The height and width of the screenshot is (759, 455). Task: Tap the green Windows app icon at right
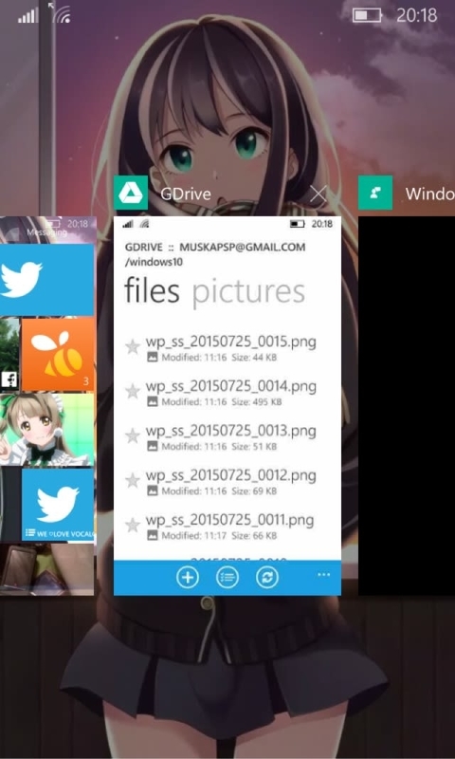click(x=375, y=193)
